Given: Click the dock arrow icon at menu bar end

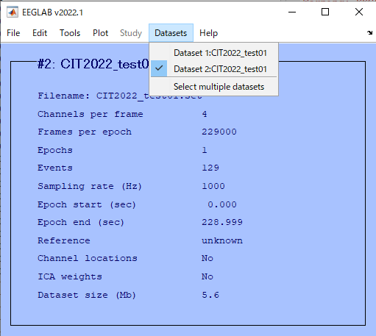Looking at the screenshot, I should click(370, 32).
